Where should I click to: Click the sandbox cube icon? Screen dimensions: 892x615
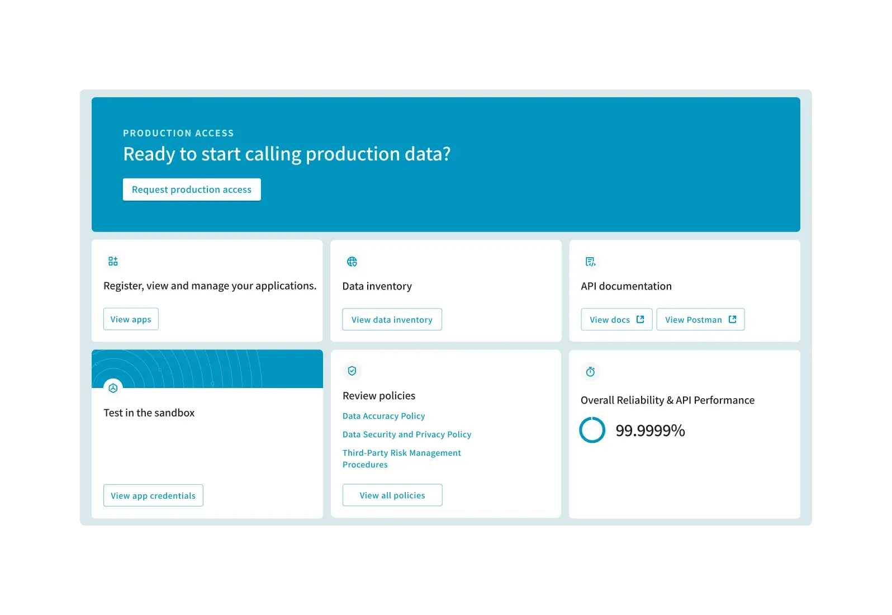click(x=113, y=388)
